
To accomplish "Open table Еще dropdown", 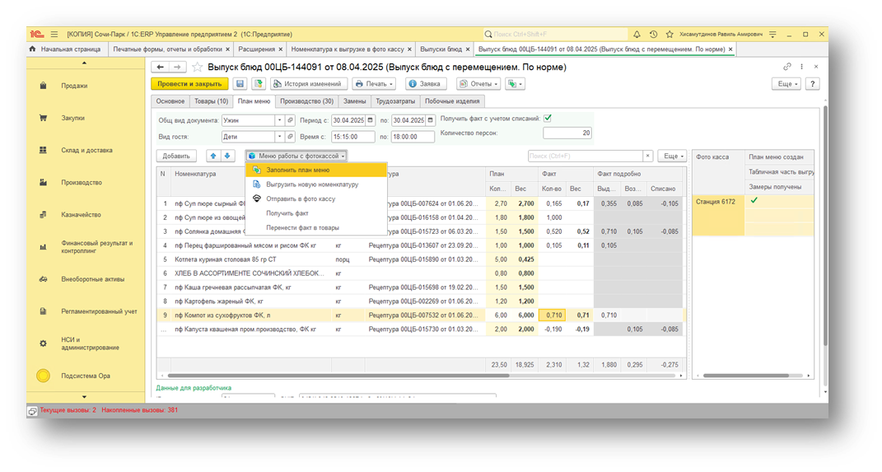I will (672, 156).
